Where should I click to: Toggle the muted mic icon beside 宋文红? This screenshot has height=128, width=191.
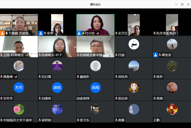[117, 33]
